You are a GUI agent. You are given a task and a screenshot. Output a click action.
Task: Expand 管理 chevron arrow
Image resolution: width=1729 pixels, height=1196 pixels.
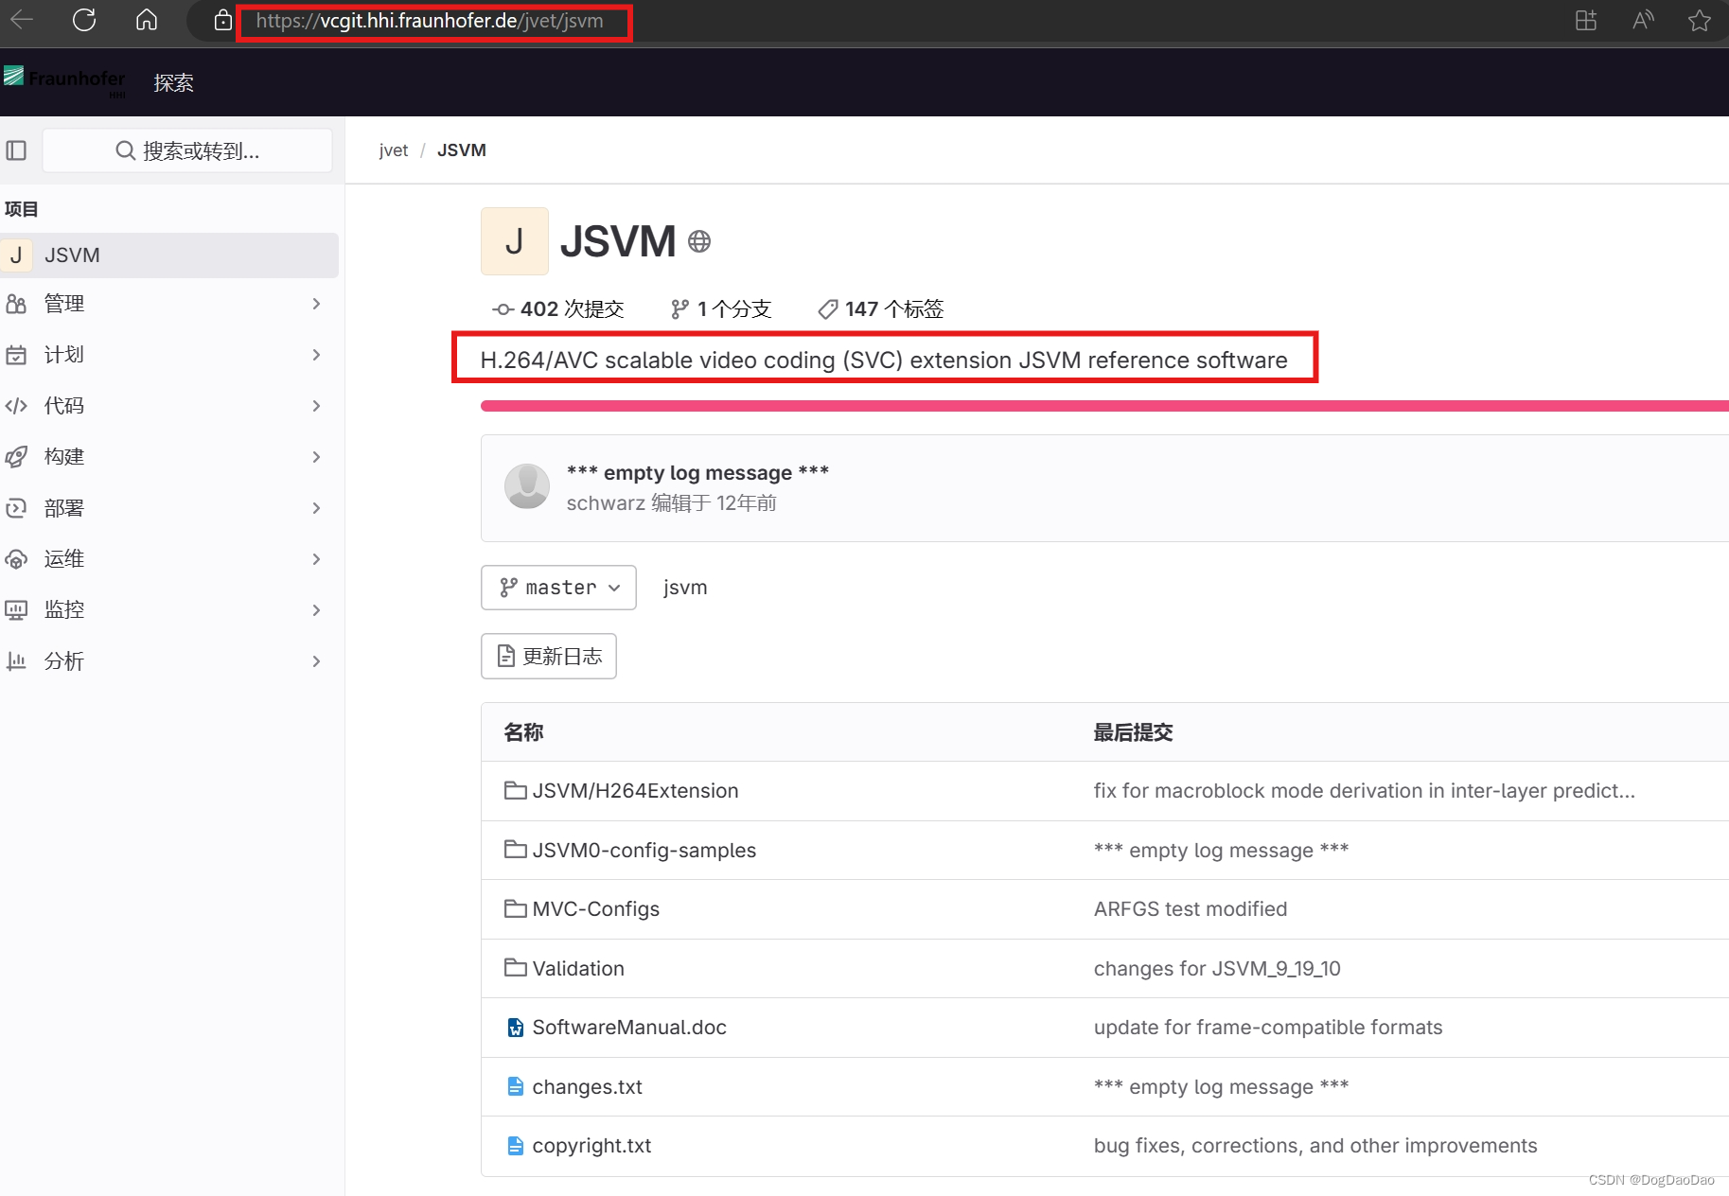(317, 304)
